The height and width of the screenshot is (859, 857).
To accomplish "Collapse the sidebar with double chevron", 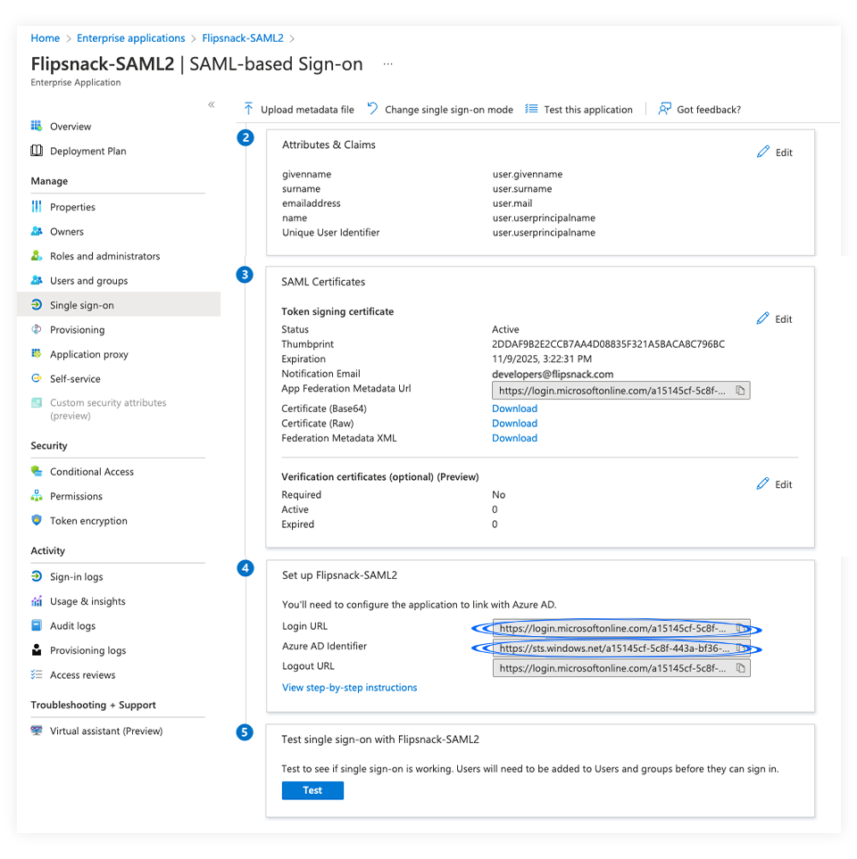I will (211, 104).
